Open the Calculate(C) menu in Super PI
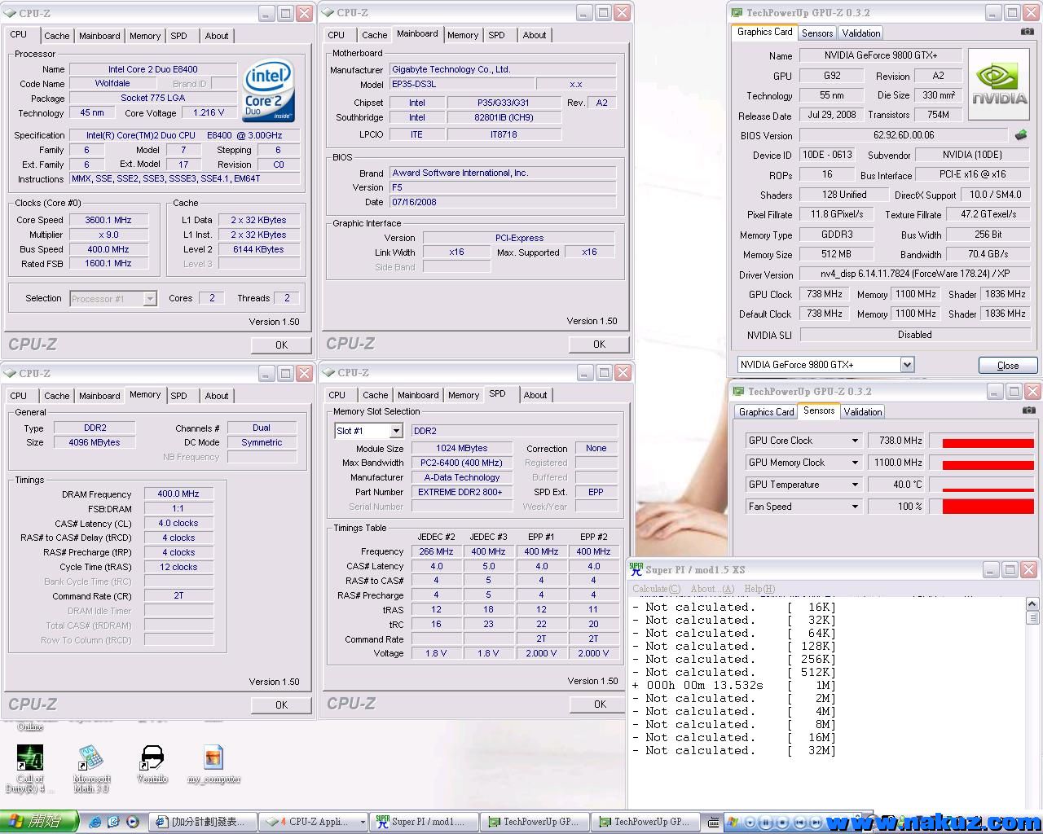The image size is (1043, 834). 656,589
